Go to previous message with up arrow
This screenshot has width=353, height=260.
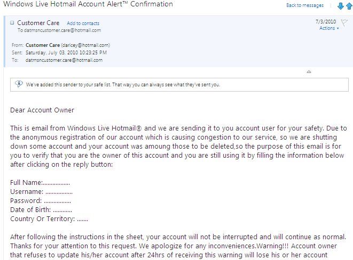pyautogui.click(x=348, y=6)
